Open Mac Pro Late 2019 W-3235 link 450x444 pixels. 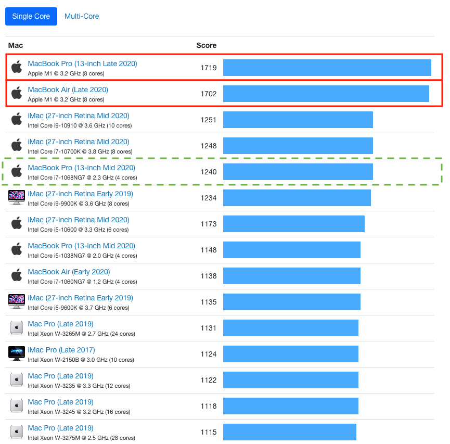[60, 376]
